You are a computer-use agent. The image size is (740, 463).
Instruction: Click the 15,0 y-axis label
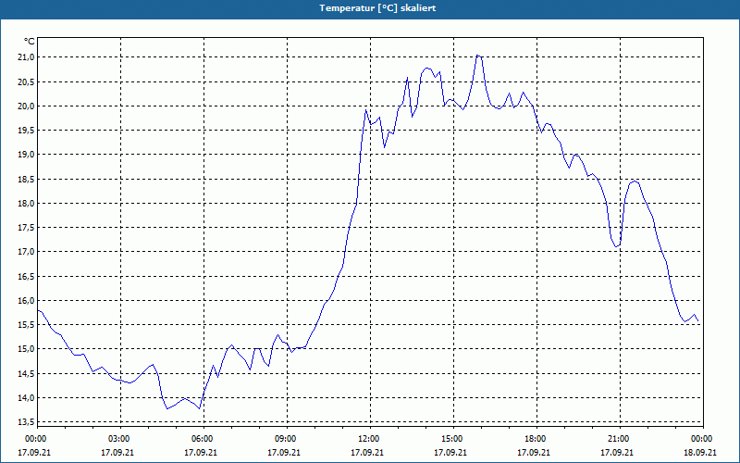click(x=27, y=349)
